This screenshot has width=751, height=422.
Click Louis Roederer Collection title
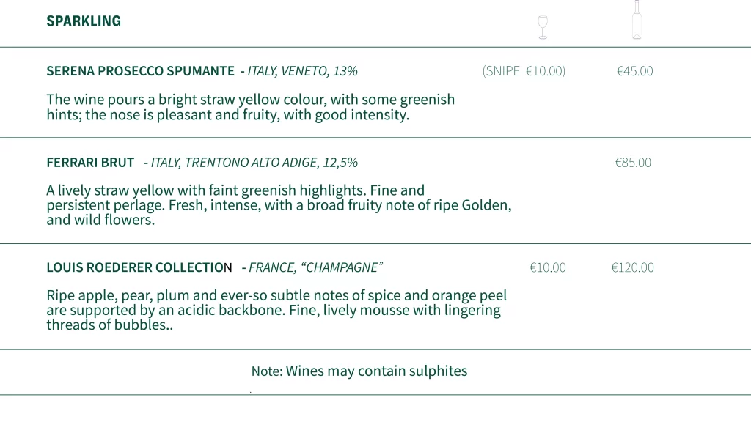point(139,267)
